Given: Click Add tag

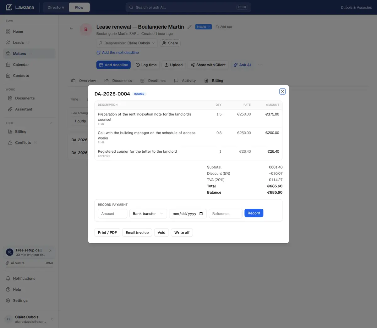Looking at the screenshot, I should coord(224,27).
